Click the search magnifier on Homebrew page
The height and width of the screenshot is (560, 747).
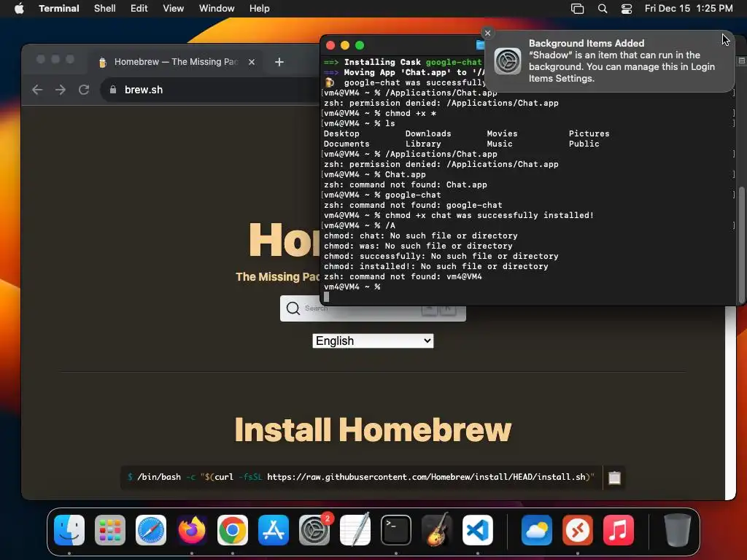(x=293, y=308)
